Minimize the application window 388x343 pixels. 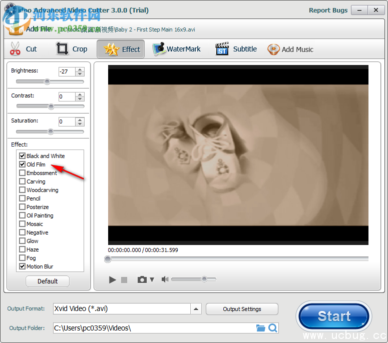(x=359, y=10)
